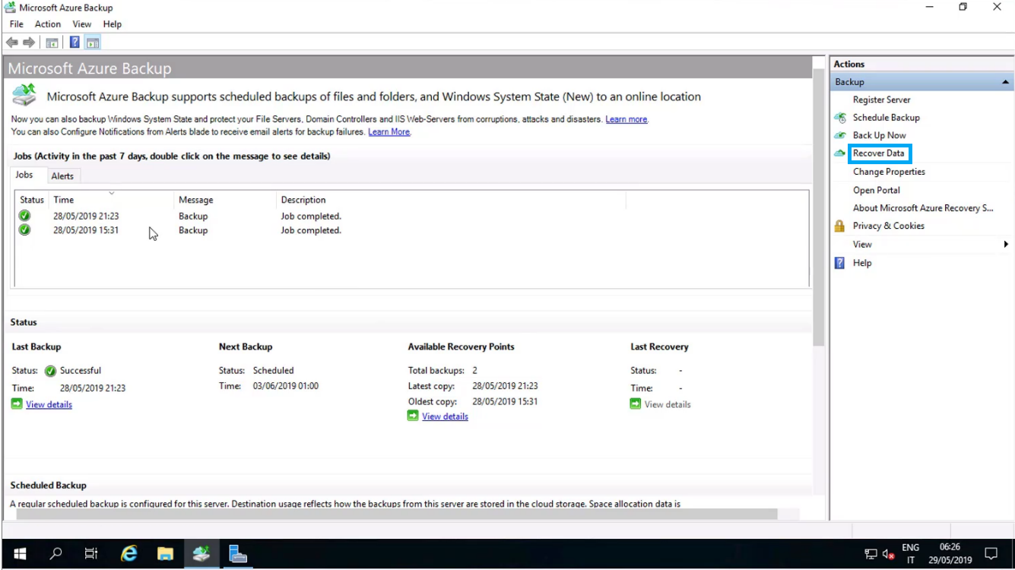Click Azure Backup taskbar icon
This screenshot has width=1015, height=570.
201,554
